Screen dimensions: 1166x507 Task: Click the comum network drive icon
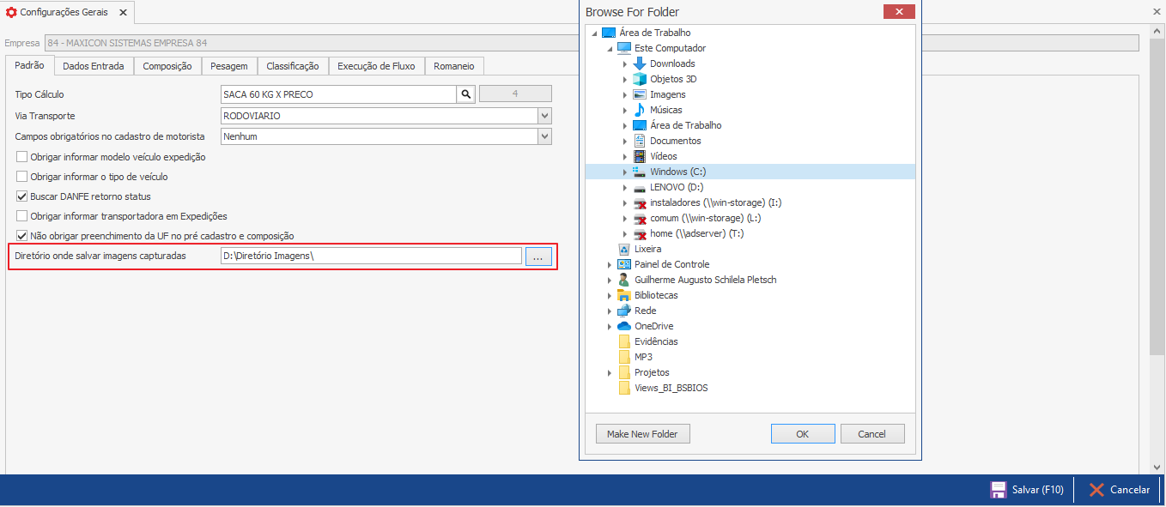coord(639,218)
